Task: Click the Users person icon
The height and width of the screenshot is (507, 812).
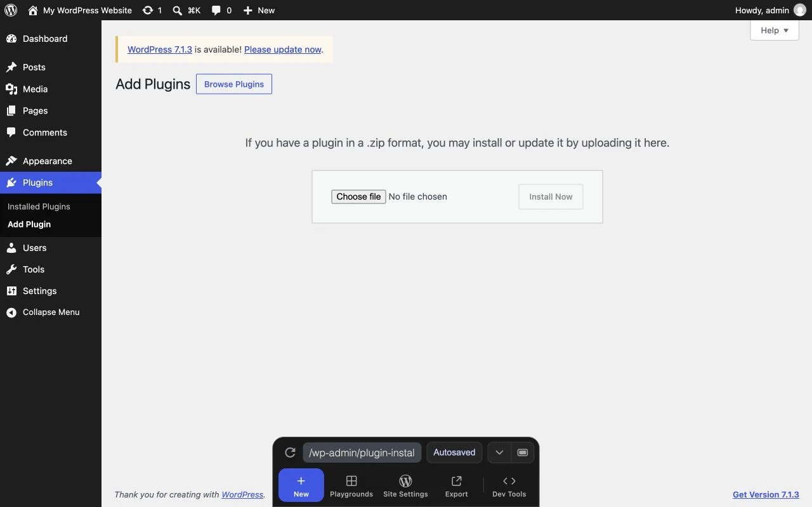Action: (x=11, y=248)
